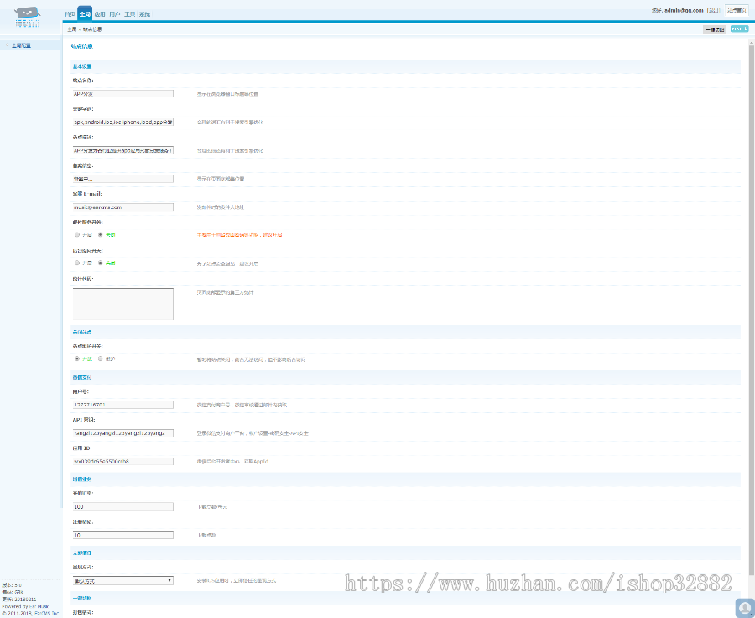The height and width of the screenshot is (618, 755).
Task: Go to the 工具 tab
Action: click(x=129, y=14)
